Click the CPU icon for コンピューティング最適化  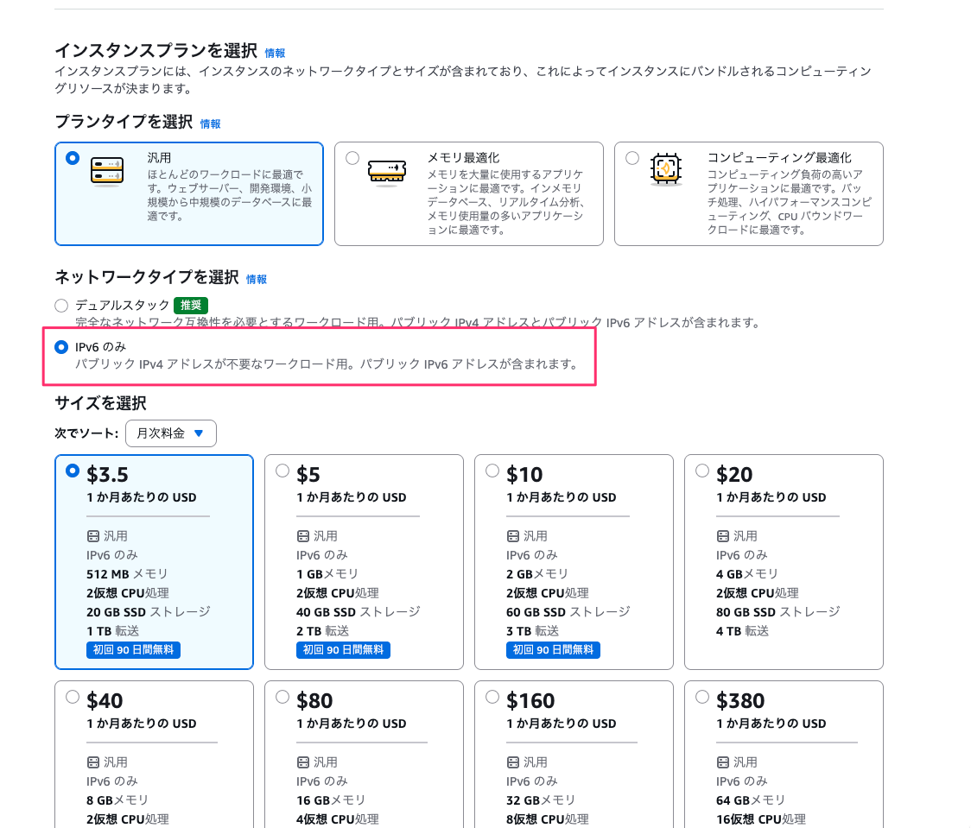point(666,168)
